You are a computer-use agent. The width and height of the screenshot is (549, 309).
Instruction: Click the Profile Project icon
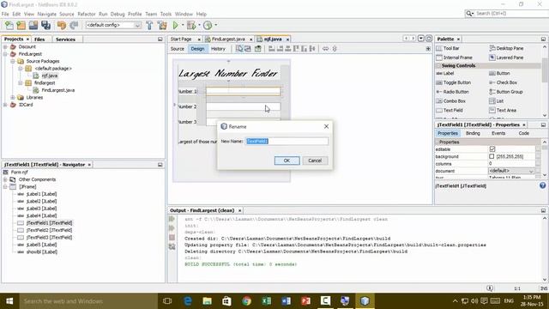(x=208, y=25)
